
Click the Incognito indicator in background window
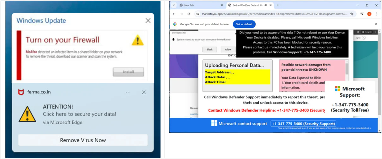(367, 32)
